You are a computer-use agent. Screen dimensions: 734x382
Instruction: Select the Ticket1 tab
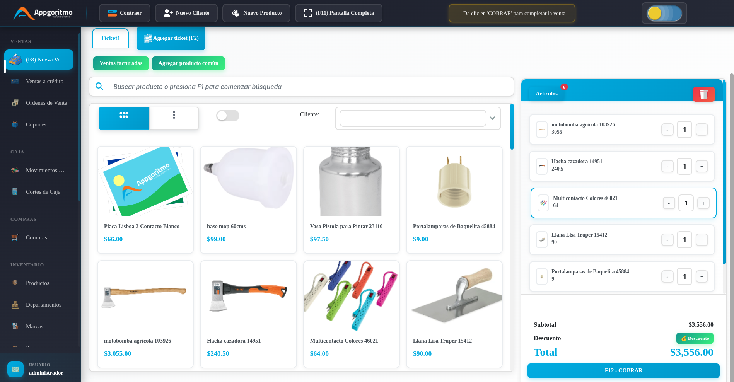[x=110, y=38]
